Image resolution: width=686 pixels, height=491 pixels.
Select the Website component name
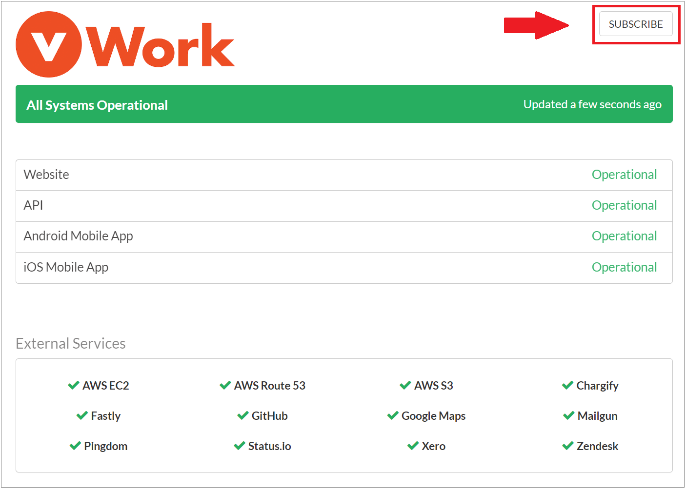click(x=46, y=175)
